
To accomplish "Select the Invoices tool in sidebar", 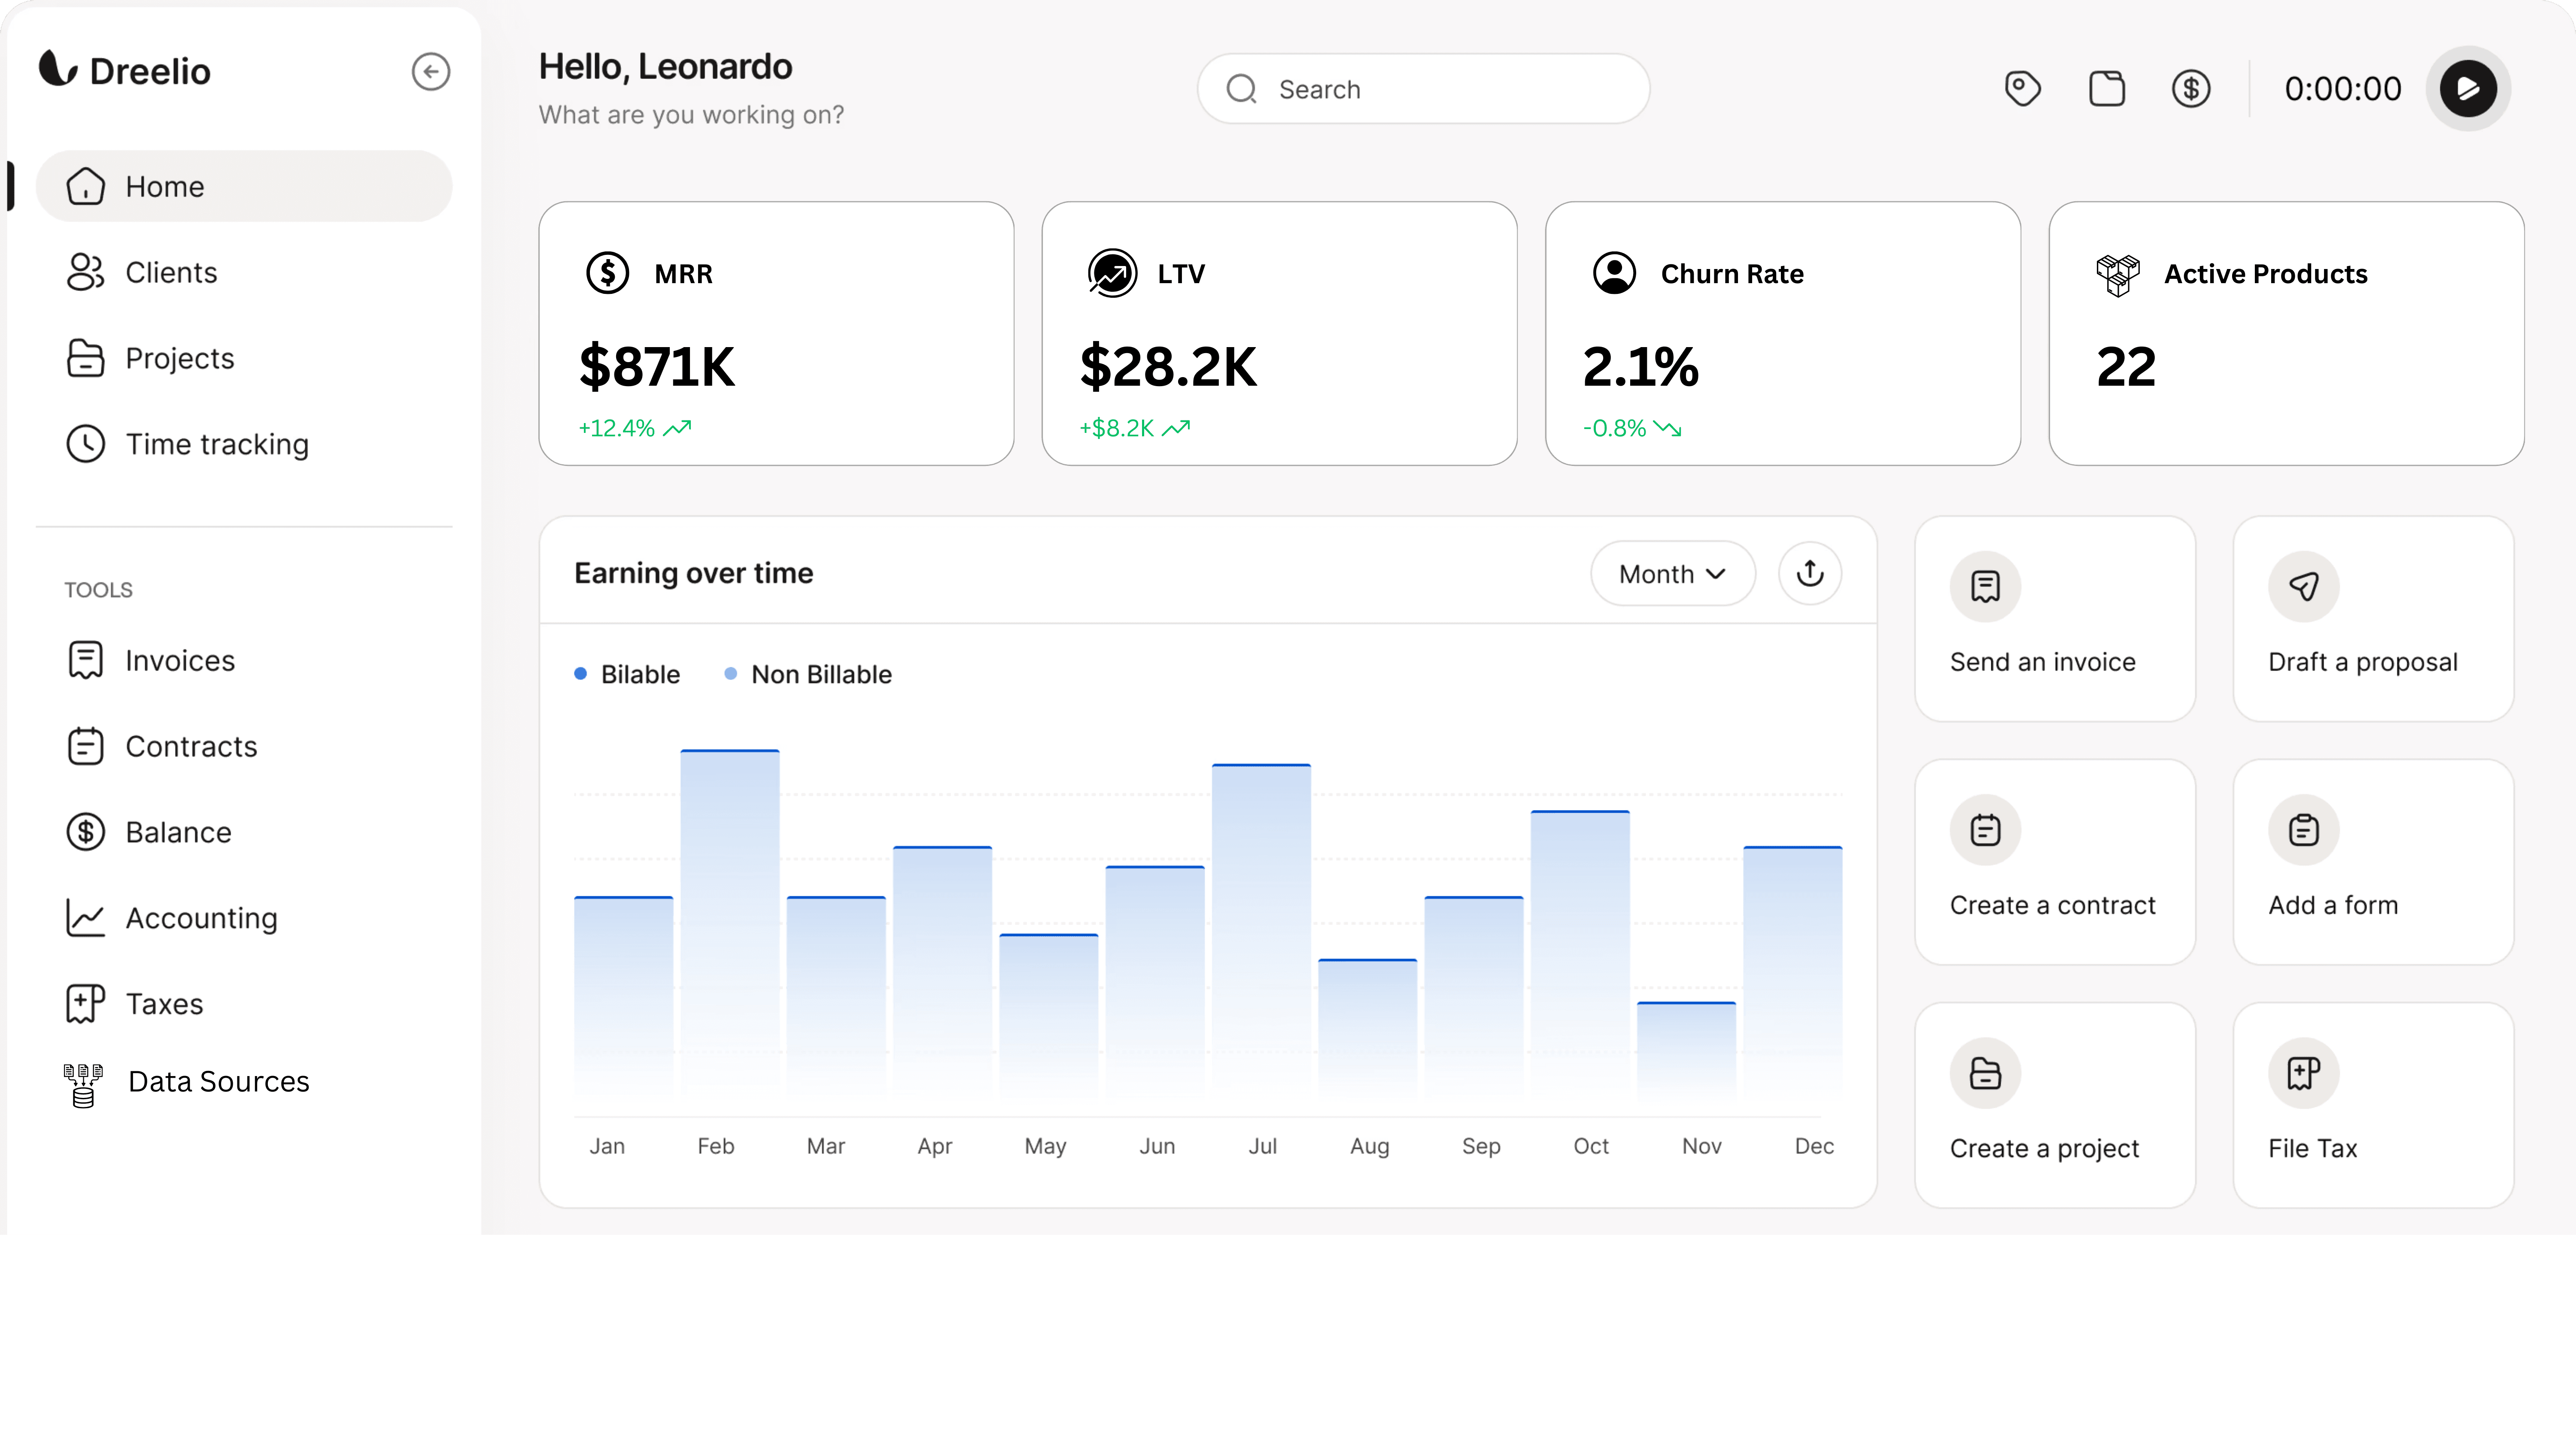I will 179,659.
